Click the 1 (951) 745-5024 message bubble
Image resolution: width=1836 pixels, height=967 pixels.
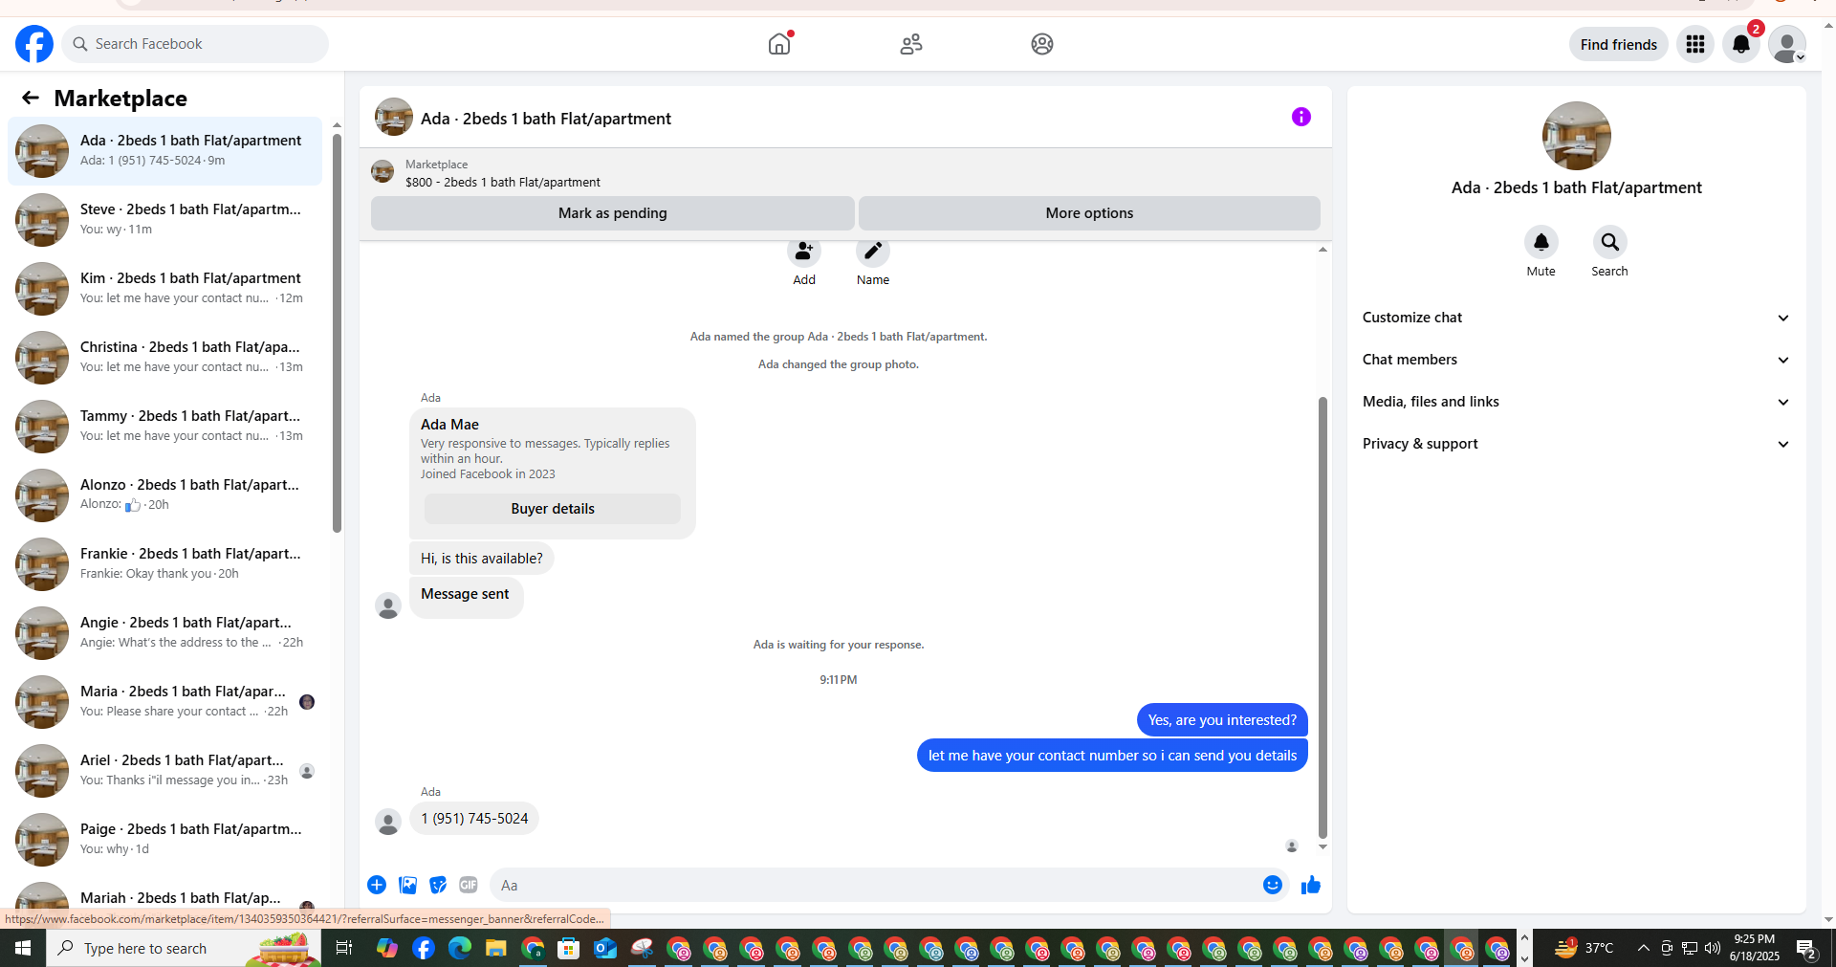pyautogui.click(x=474, y=819)
